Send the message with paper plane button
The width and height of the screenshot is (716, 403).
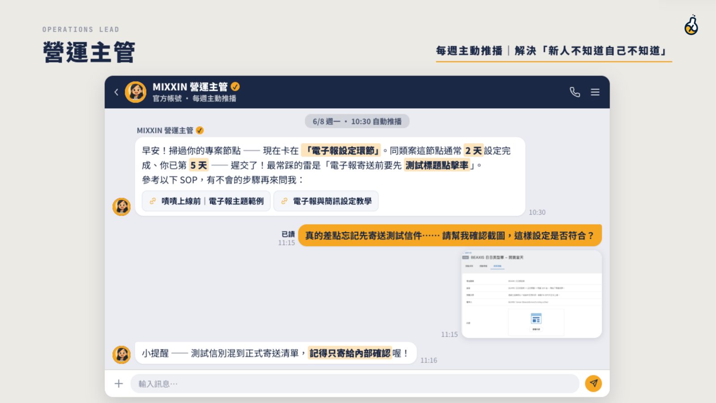pyautogui.click(x=593, y=383)
